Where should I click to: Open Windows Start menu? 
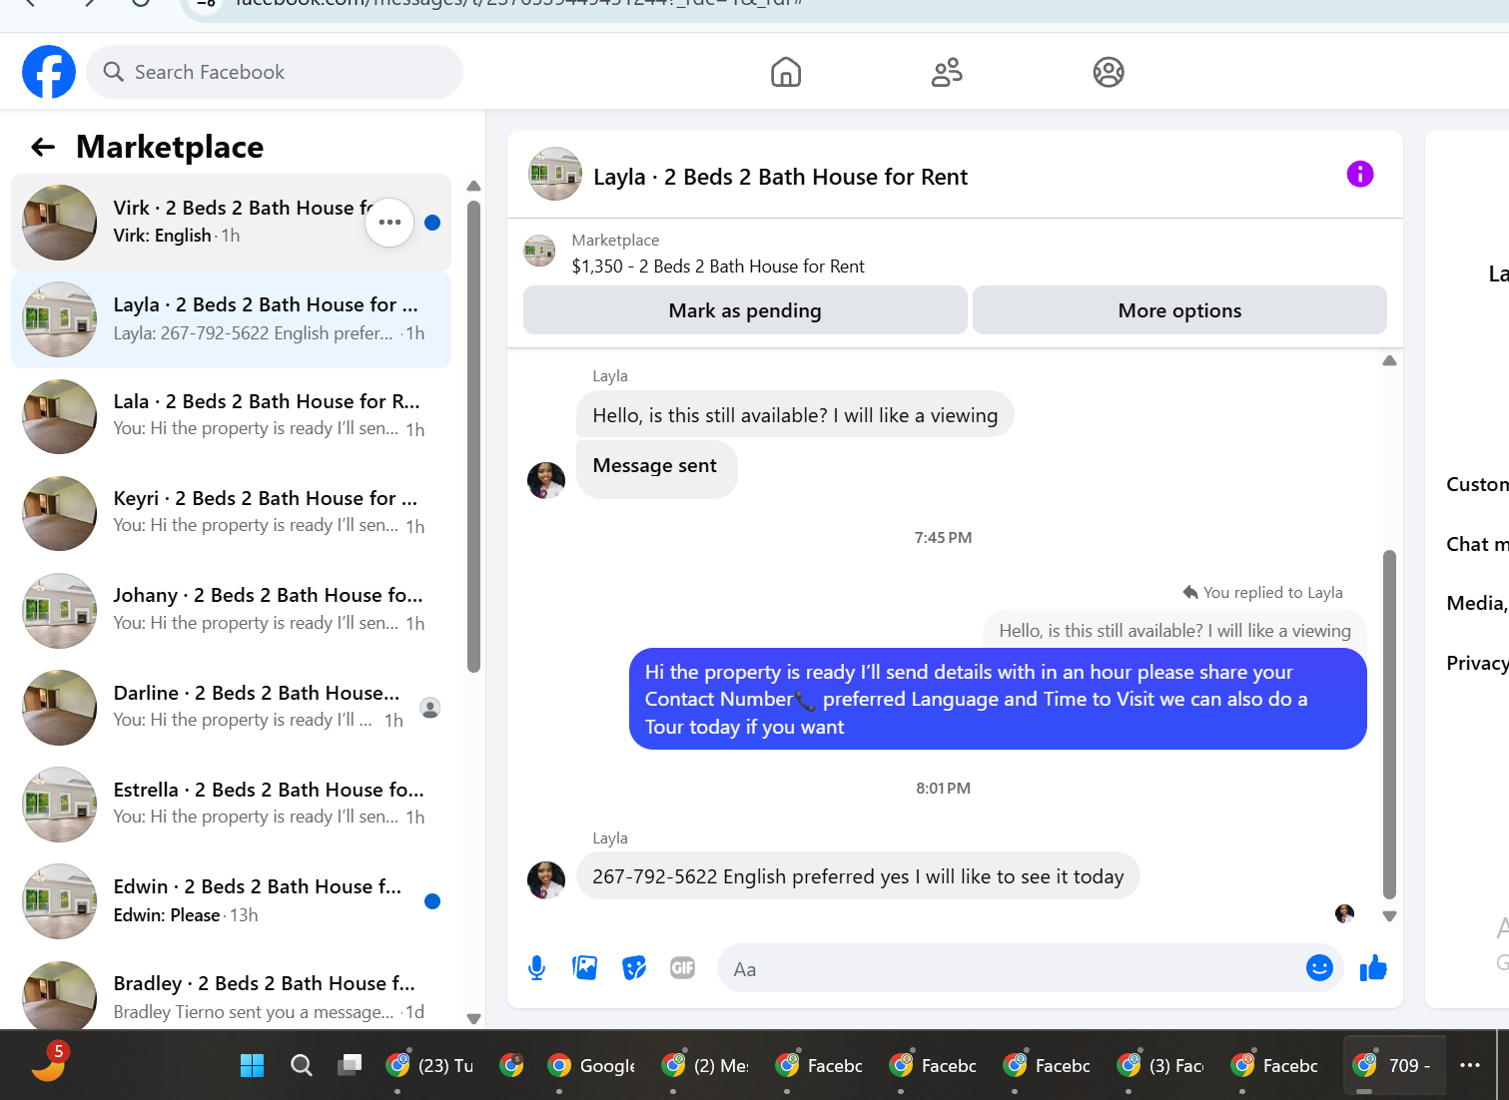pyautogui.click(x=253, y=1065)
